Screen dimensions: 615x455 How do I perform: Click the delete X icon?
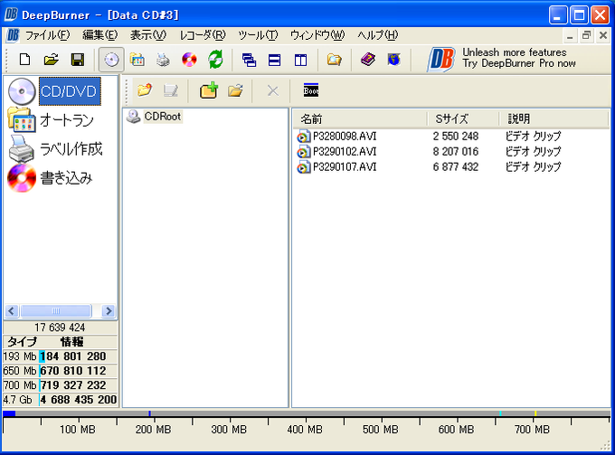pos(273,91)
